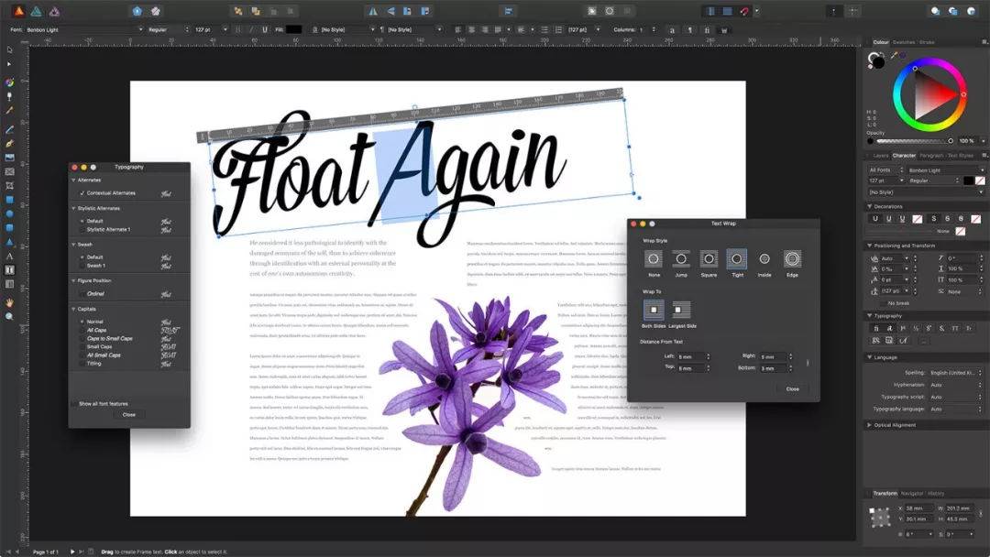Collapse the Decorations section
This screenshot has width=990, height=557.
tap(871, 207)
